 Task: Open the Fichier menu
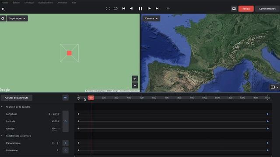(5, 3)
